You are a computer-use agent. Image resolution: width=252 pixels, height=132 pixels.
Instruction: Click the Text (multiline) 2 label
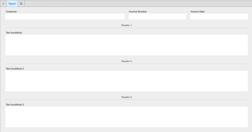tap(15, 69)
